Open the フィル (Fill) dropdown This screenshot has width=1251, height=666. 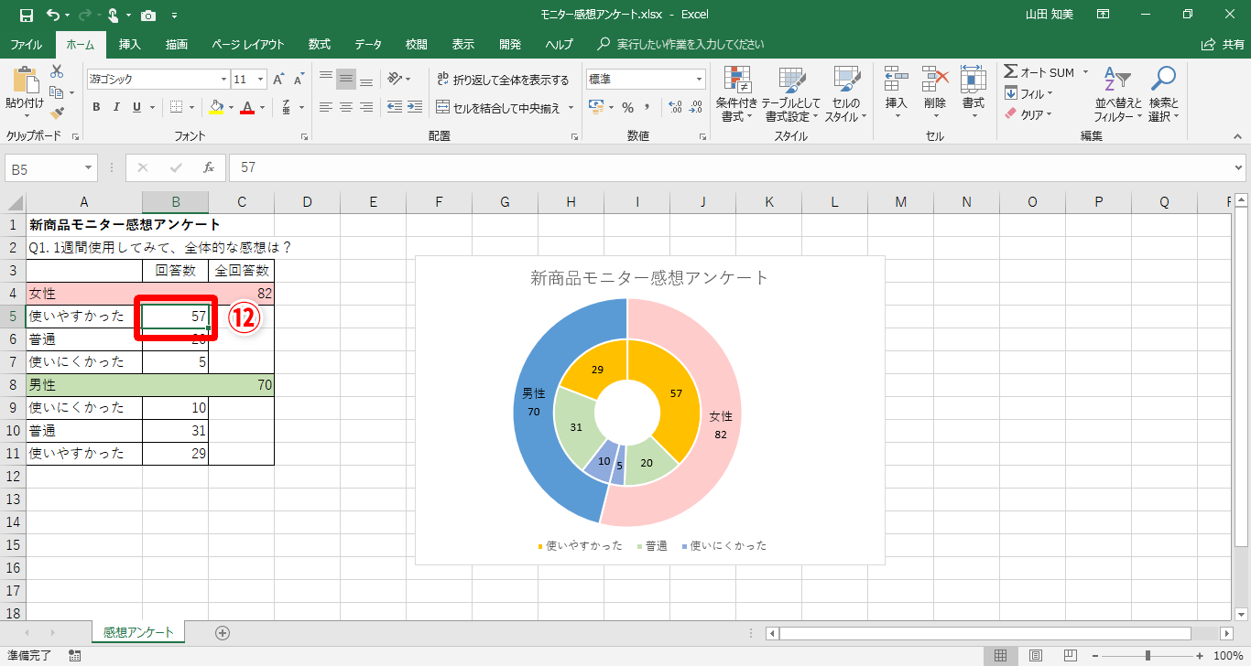pos(1050,93)
